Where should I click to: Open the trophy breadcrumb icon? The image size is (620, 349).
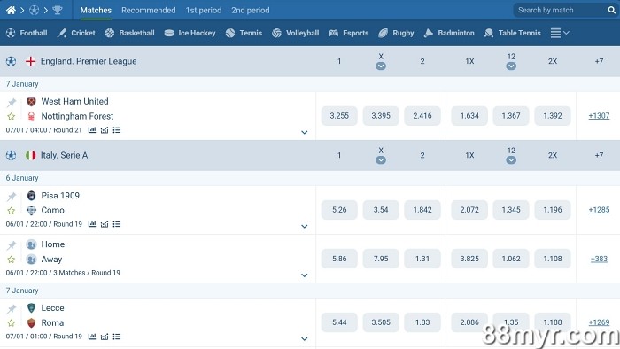click(58, 11)
